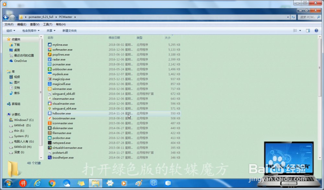The height and width of the screenshot is (190, 324).
Task: Click navigation pane scrollbar down arrow
Action: [x=41, y=158]
